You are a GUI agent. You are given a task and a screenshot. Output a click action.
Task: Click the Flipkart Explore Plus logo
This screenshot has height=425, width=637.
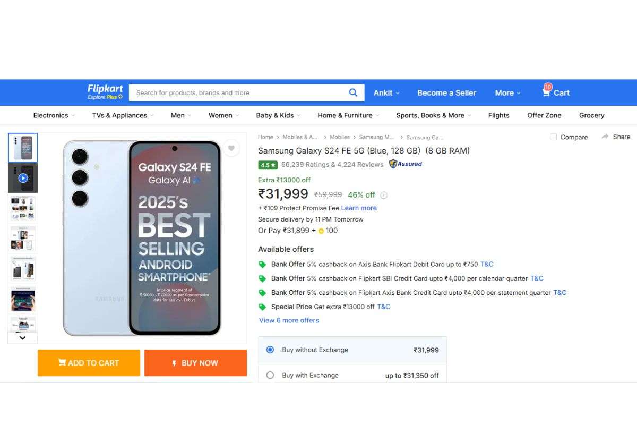105,91
